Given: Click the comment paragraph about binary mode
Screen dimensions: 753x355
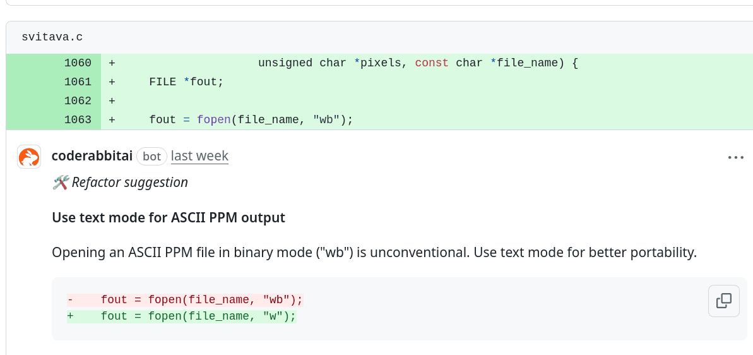Looking at the screenshot, I should [374, 253].
